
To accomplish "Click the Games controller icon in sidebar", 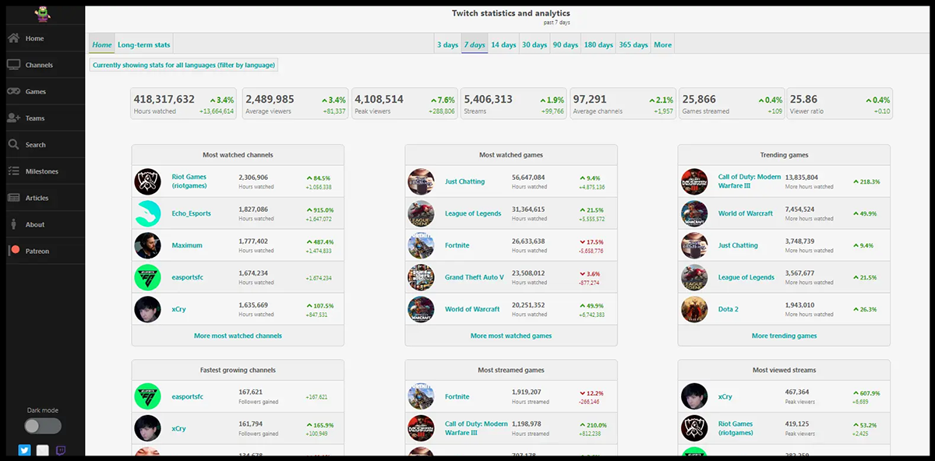I will pos(13,92).
